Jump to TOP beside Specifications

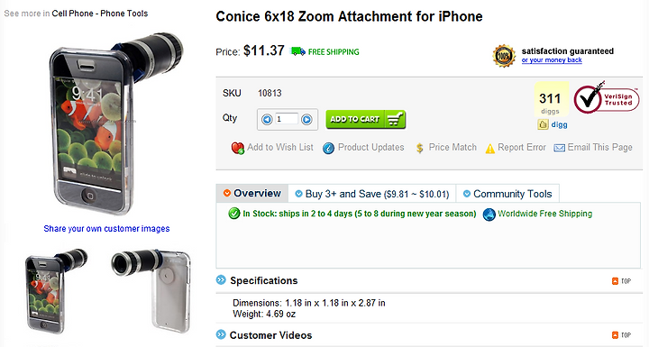pos(622,281)
